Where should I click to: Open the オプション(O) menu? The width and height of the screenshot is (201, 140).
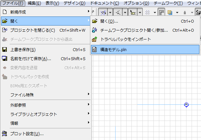point(136,3)
